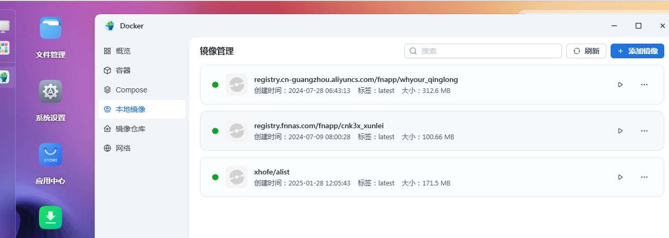This screenshot has width=669, height=238.
Task: Open the green download app icon
Action: [x=51, y=218]
